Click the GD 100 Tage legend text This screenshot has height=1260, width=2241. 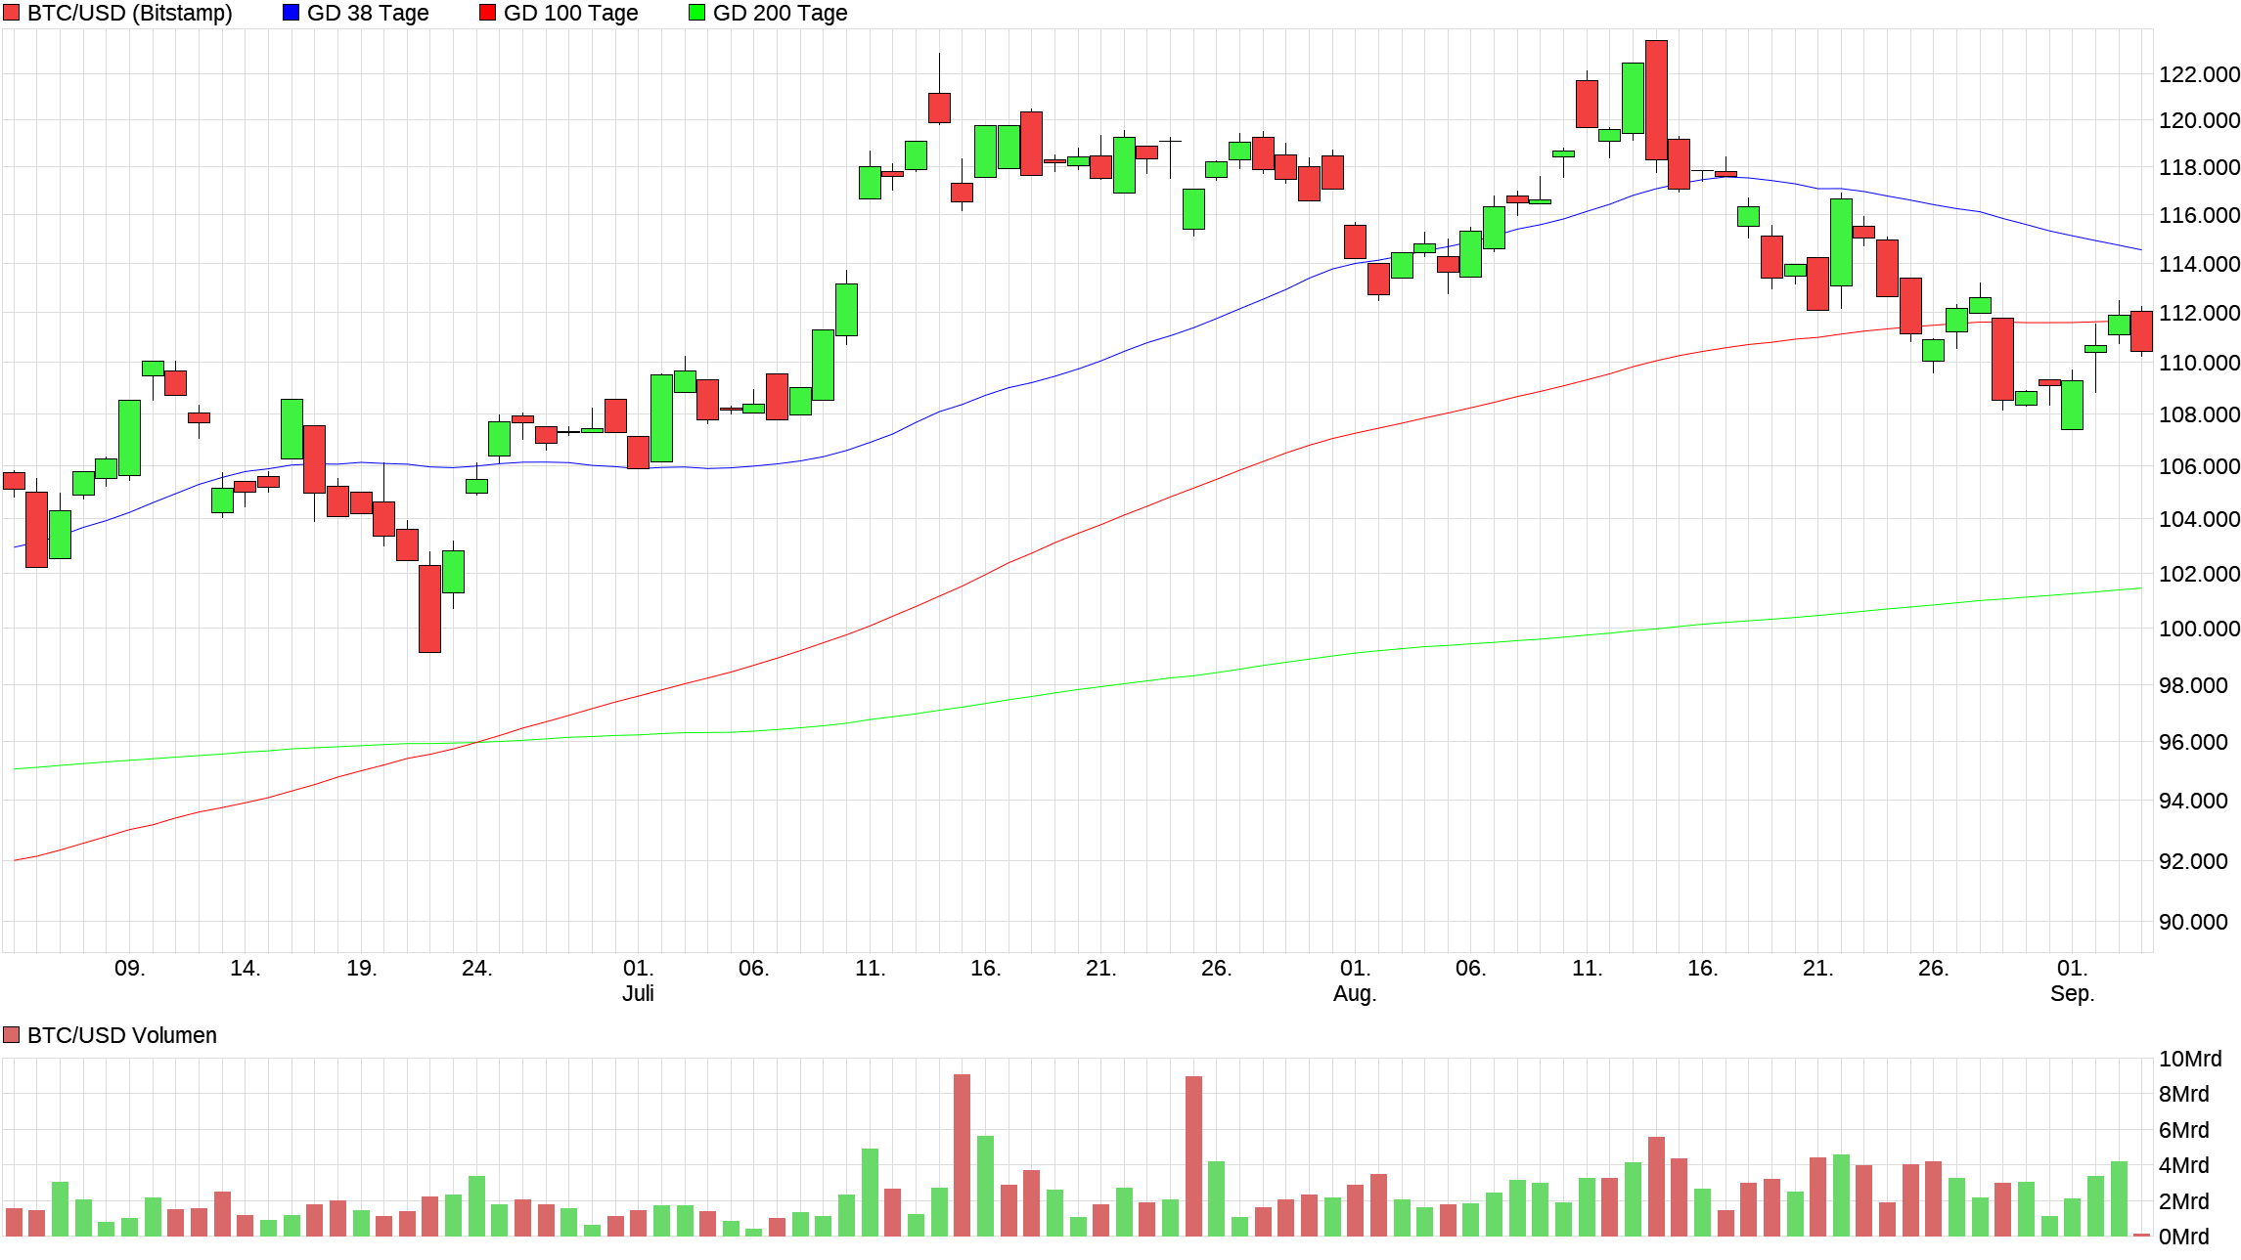pyautogui.click(x=570, y=13)
